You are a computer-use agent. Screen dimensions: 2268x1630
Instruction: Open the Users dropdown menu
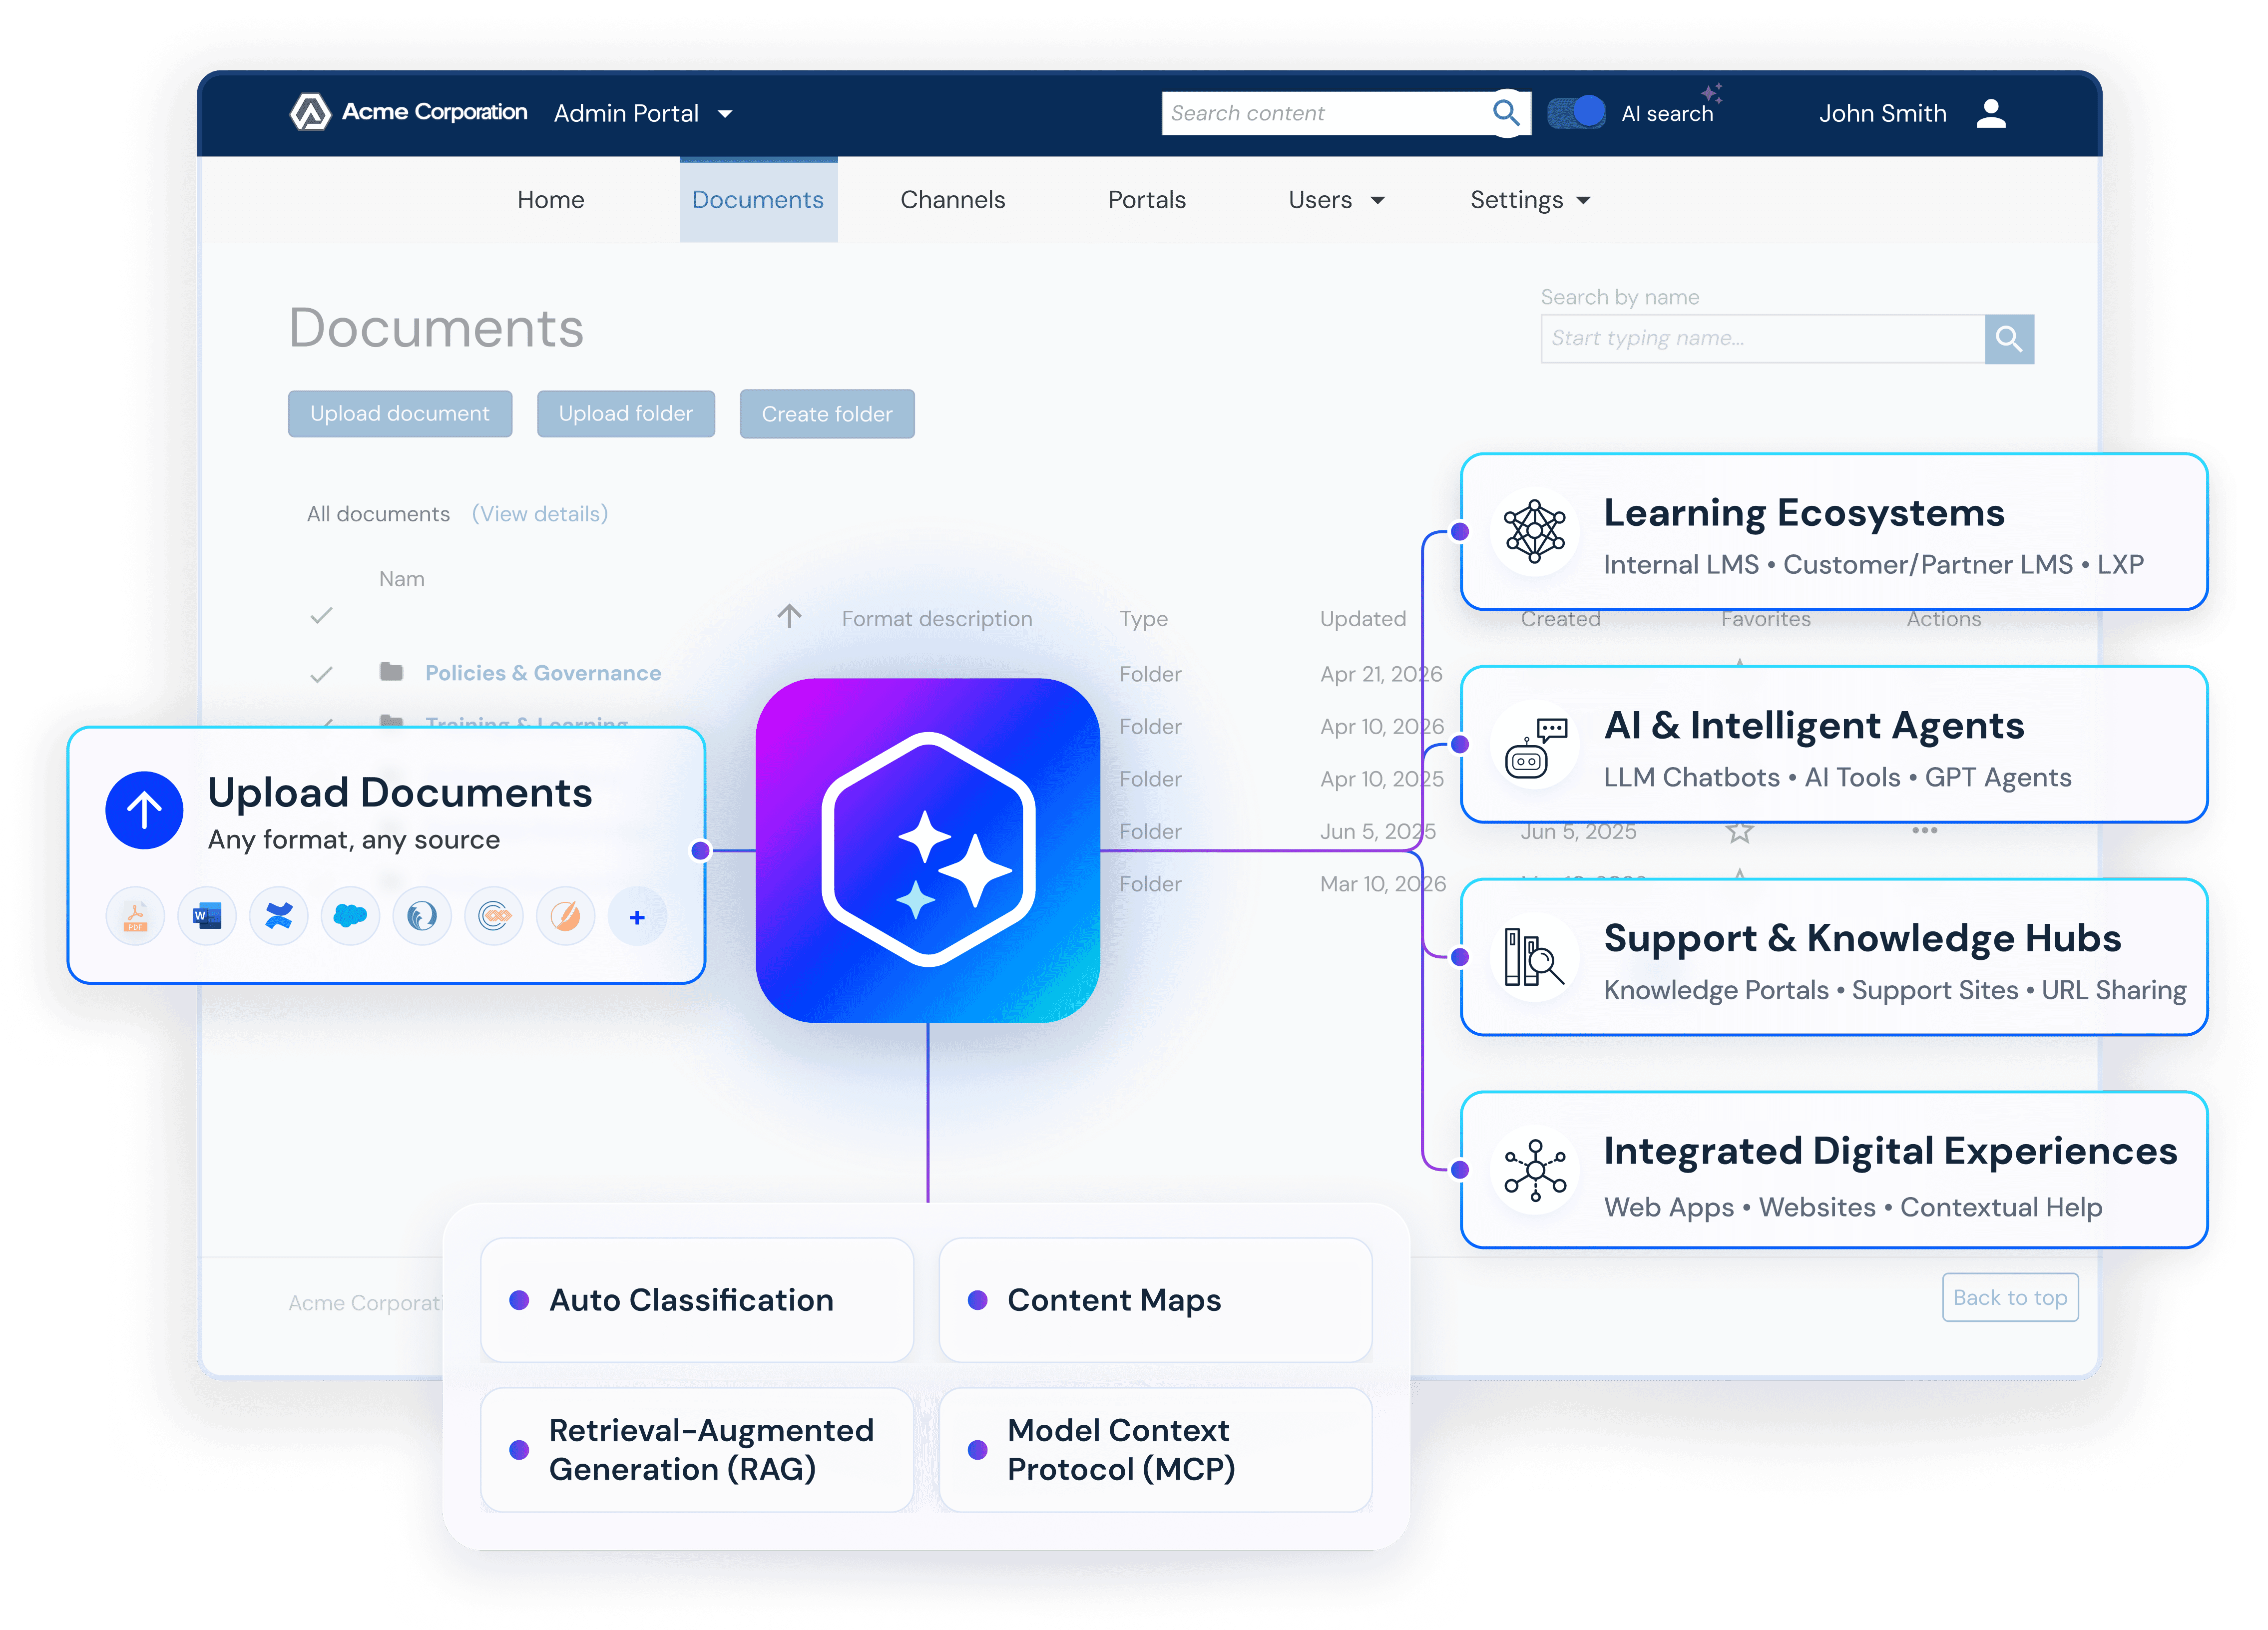click(x=1336, y=200)
